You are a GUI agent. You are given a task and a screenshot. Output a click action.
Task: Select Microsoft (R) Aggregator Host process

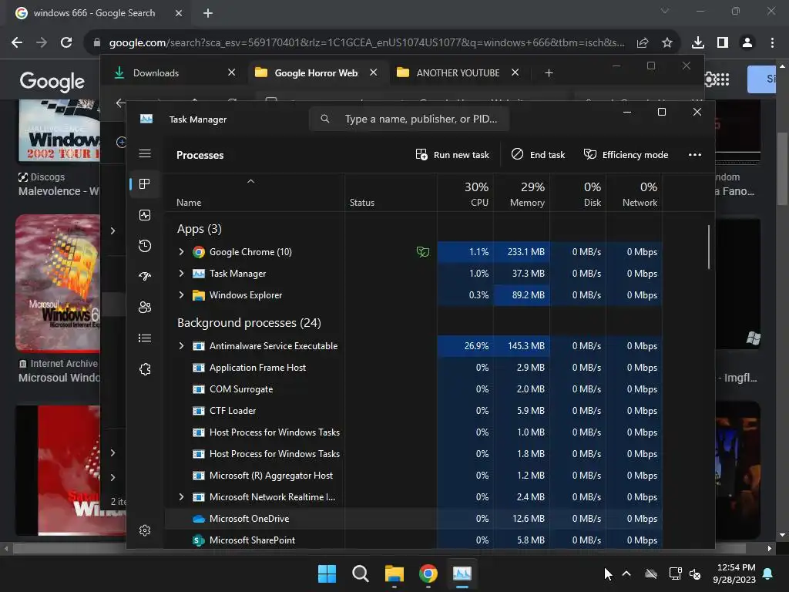[270, 475]
